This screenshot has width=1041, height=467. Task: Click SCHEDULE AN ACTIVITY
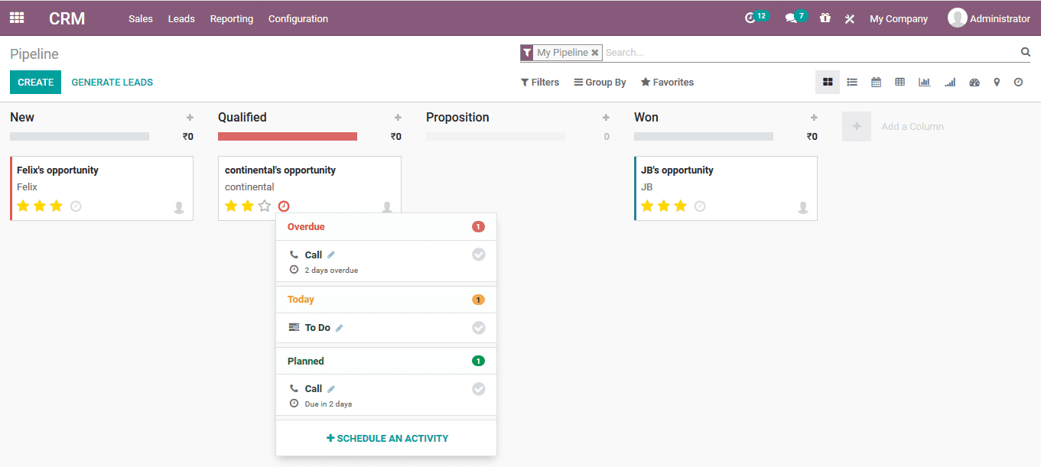pyautogui.click(x=385, y=438)
